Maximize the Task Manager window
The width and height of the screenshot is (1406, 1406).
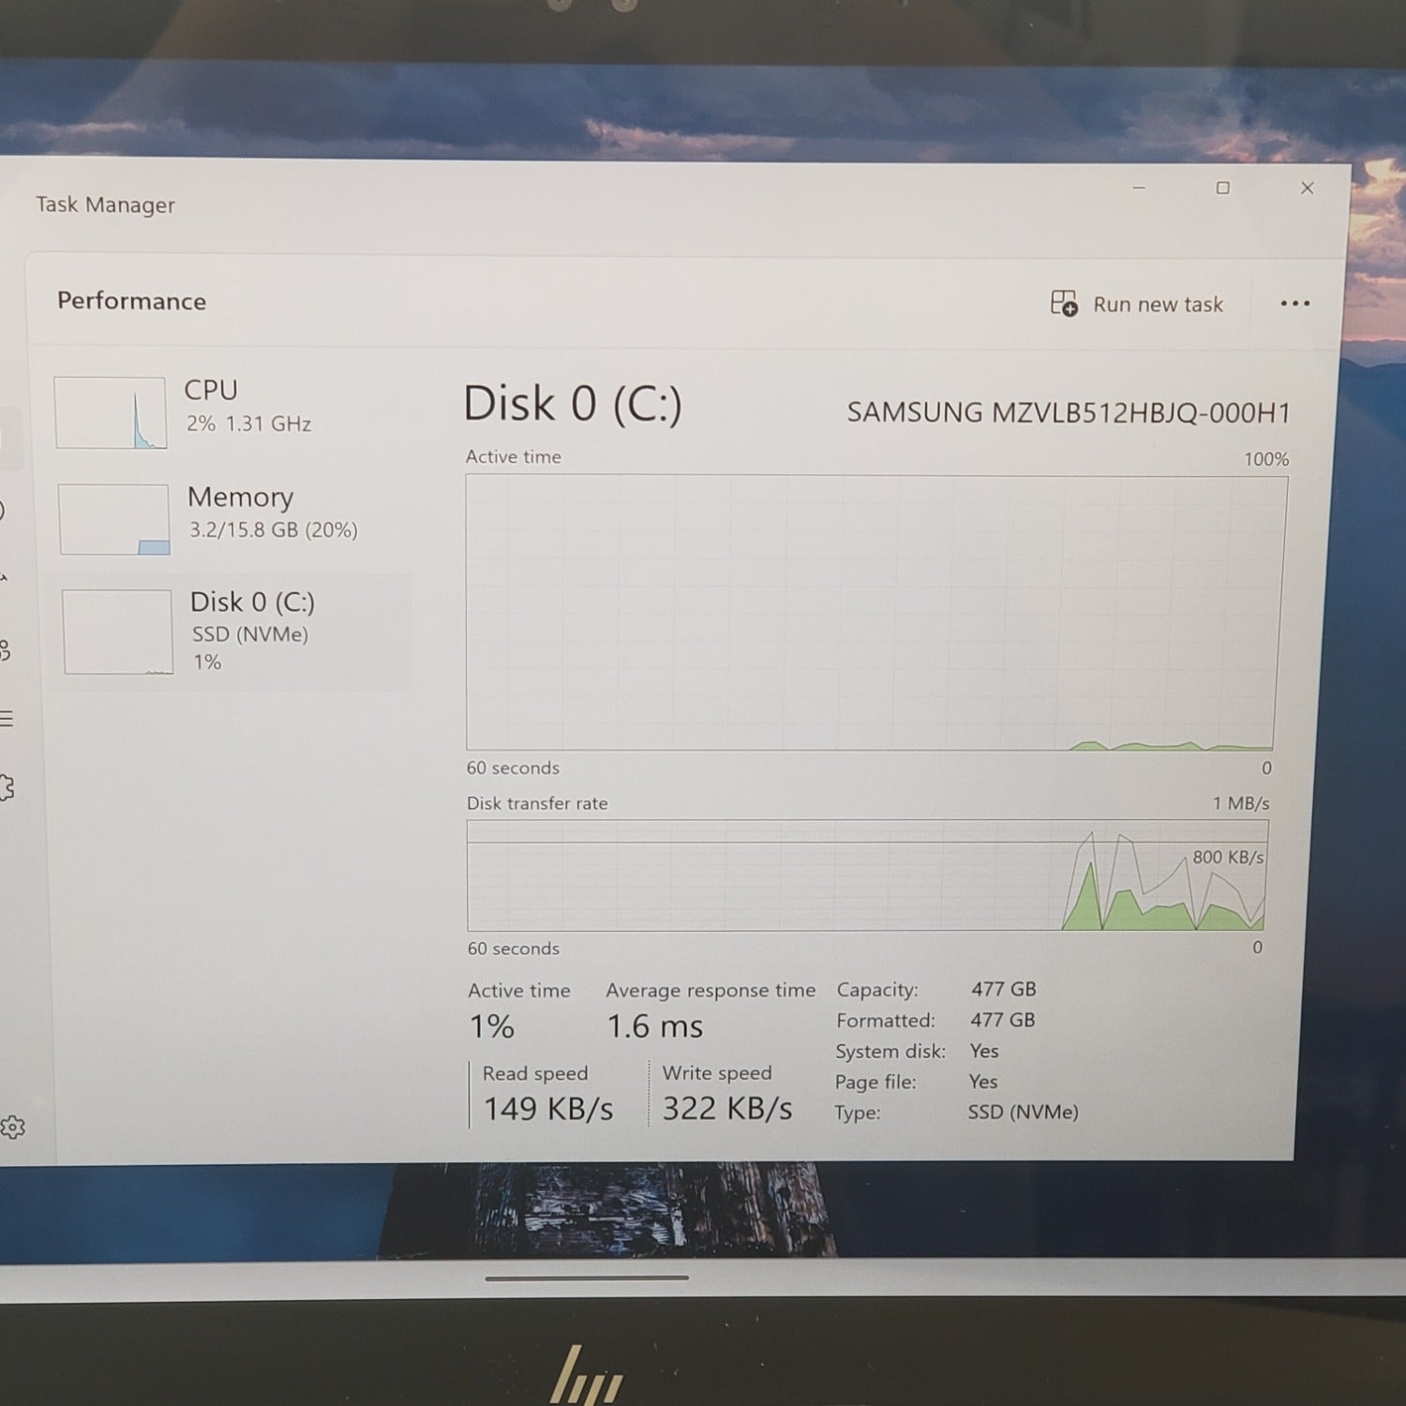pos(1222,188)
